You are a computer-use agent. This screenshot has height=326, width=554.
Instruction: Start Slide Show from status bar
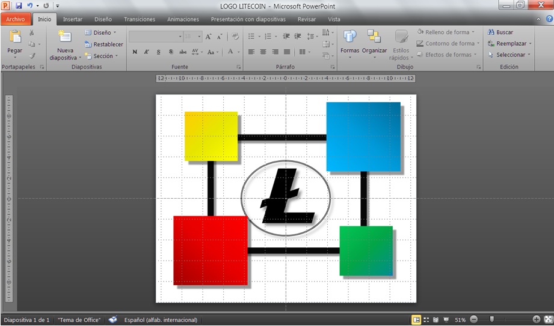pos(446,319)
